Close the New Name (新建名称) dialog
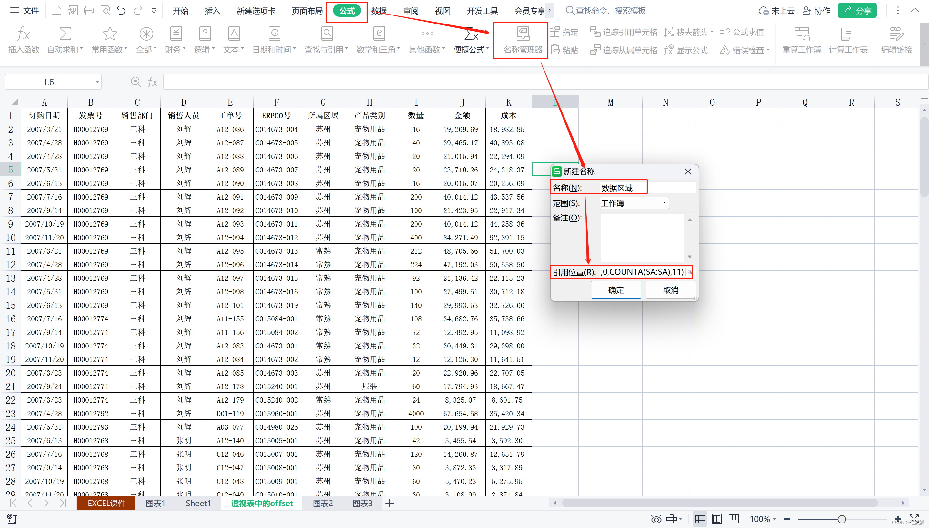The height and width of the screenshot is (528, 929). point(688,171)
